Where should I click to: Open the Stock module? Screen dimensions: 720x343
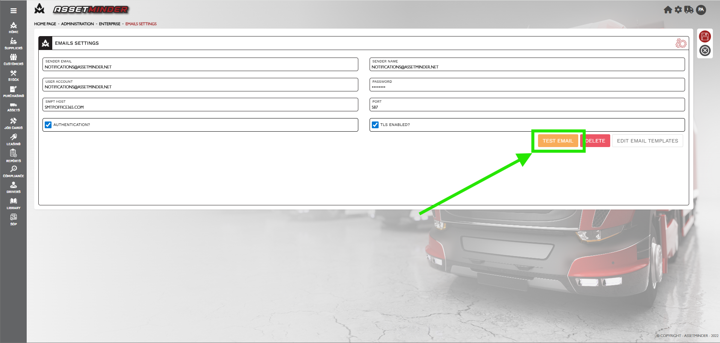pos(14,76)
